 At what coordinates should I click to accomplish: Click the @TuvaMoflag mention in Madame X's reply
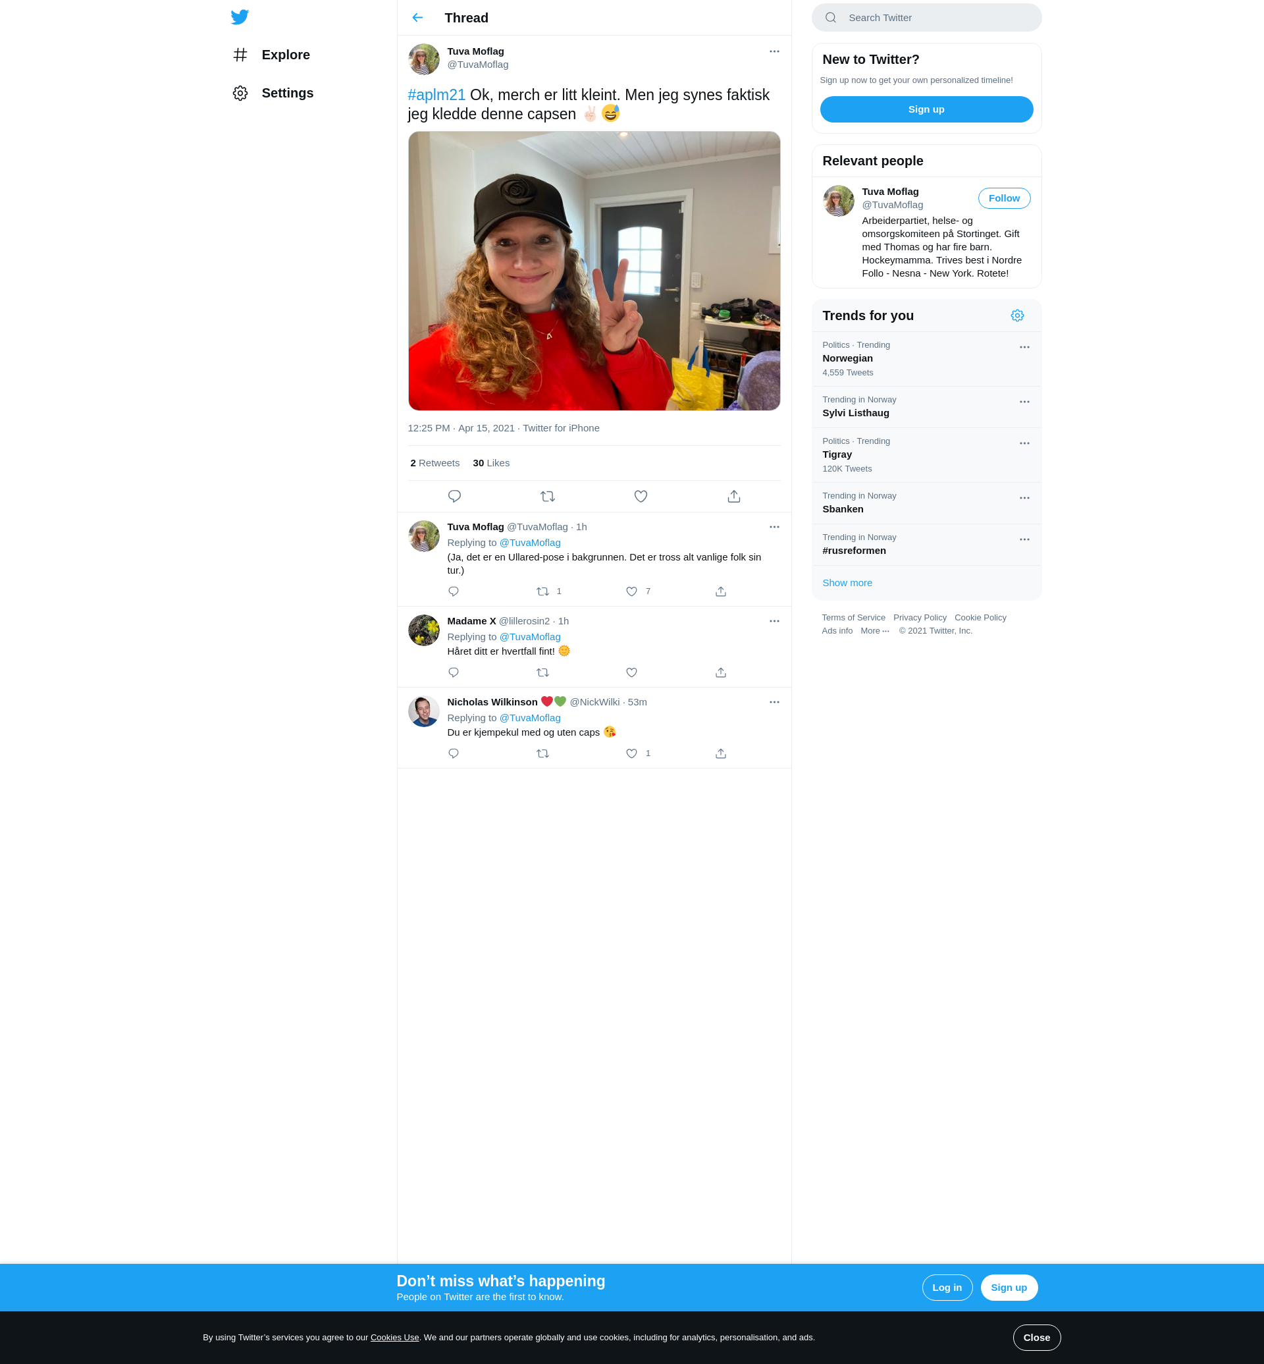click(529, 637)
